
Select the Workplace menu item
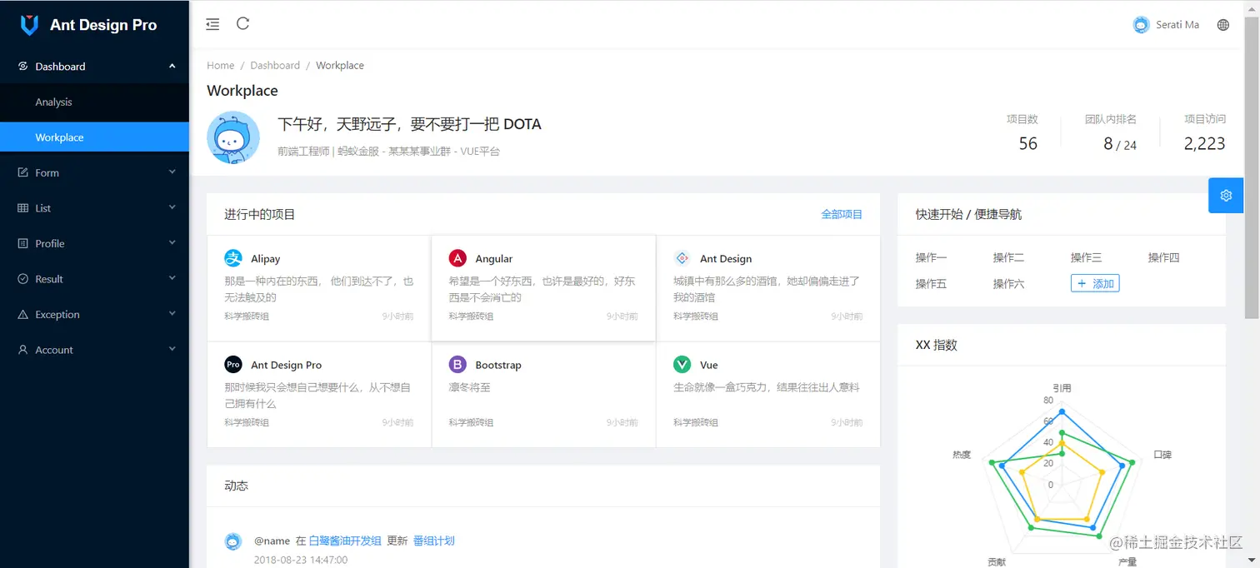click(x=94, y=137)
